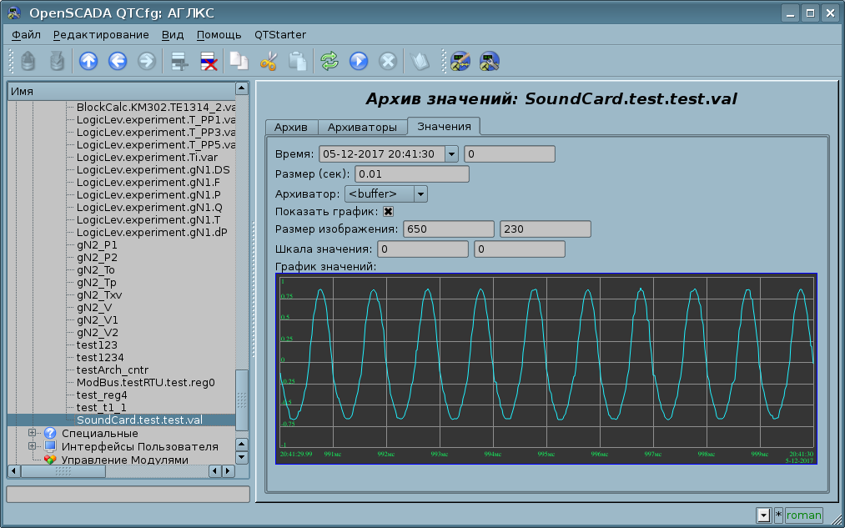This screenshot has width=845, height=528.
Task: Expand the Интерфейсы Пользователя tree node
Action: [33, 446]
